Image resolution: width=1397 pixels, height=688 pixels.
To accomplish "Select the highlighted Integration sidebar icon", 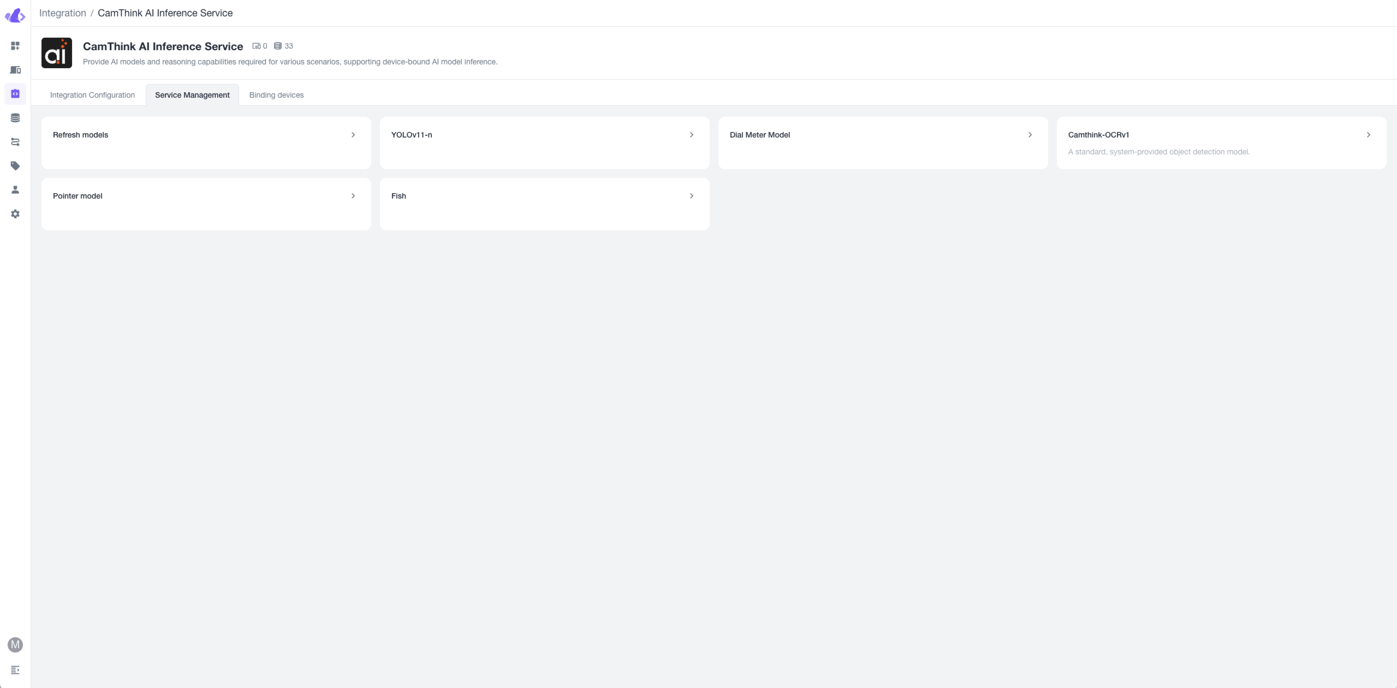I will 15,94.
